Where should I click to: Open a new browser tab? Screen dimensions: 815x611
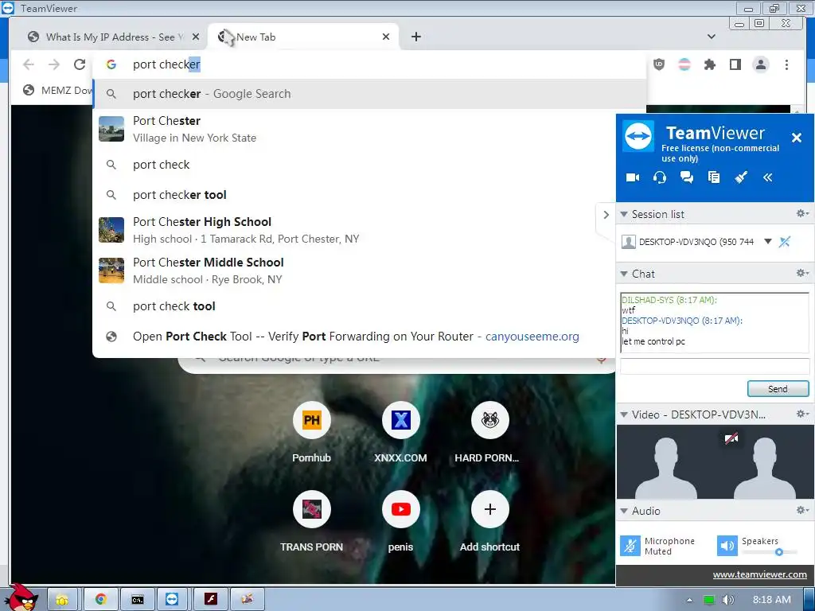[x=415, y=37]
